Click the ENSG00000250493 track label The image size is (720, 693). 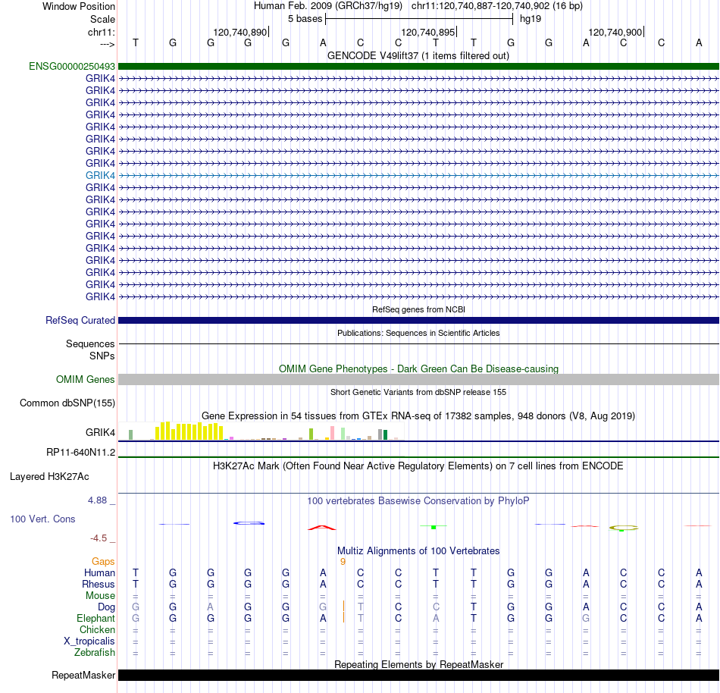click(x=72, y=67)
